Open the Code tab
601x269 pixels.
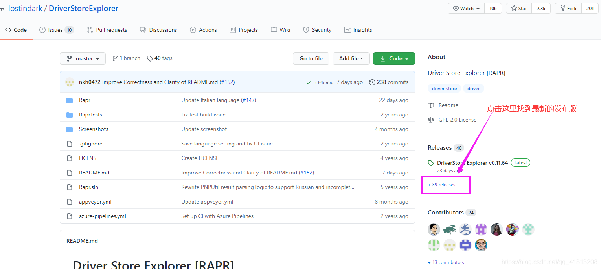click(16, 30)
